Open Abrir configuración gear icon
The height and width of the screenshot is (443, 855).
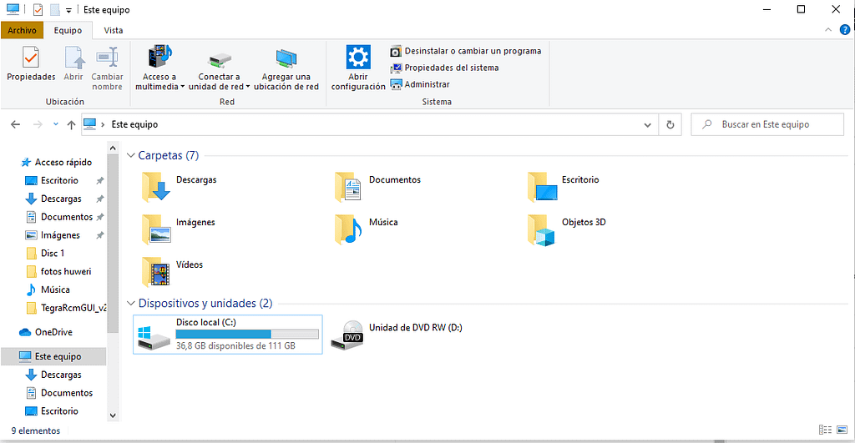tap(358, 68)
